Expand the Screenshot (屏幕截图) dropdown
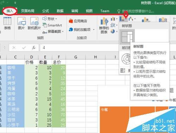Screen dimensions: 176x133 (x=63, y=31)
